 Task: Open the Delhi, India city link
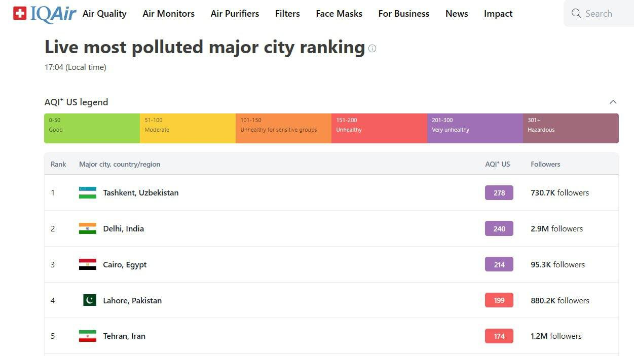click(x=123, y=229)
